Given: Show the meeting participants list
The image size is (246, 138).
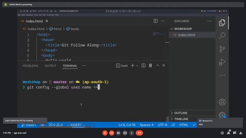Looking at the screenshot, I should click(228, 133).
